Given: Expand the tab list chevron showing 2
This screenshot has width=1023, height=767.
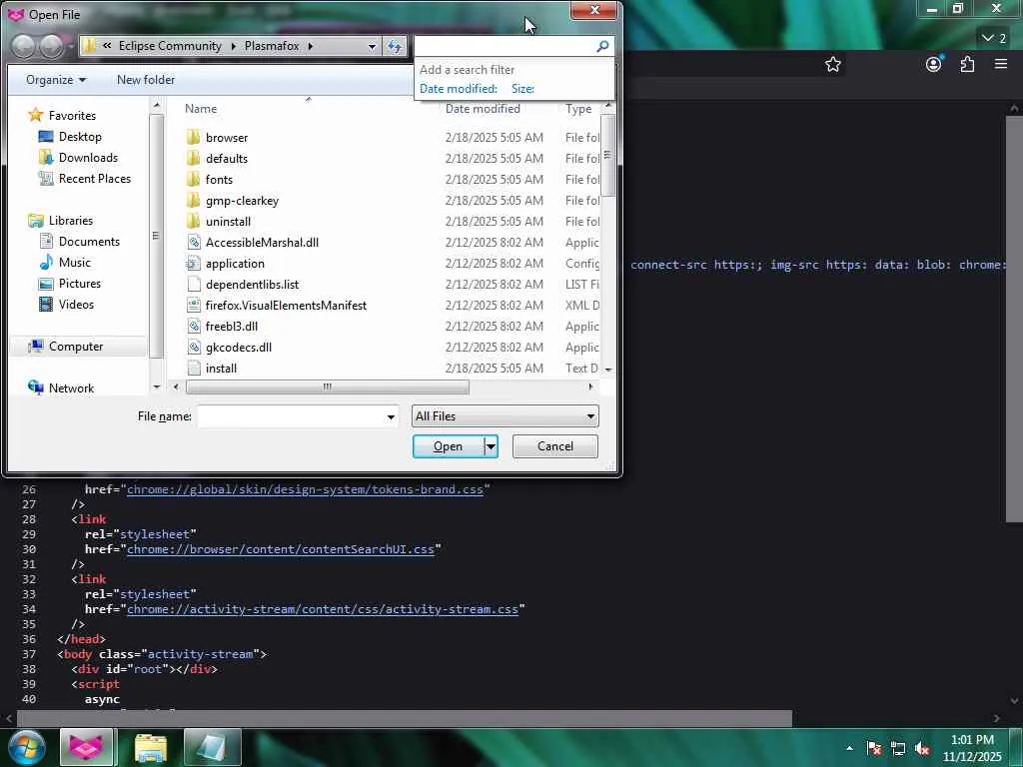Looking at the screenshot, I should tap(994, 38).
